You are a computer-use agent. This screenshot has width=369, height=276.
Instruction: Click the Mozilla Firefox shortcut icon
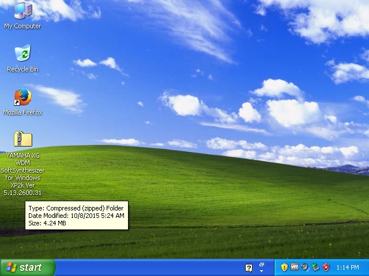click(x=22, y=97)
